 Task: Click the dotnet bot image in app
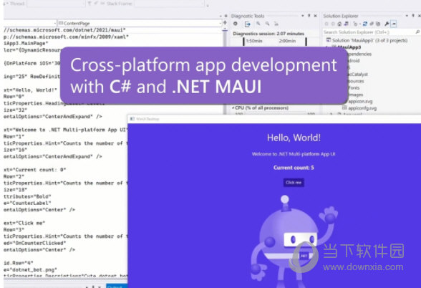294,241
